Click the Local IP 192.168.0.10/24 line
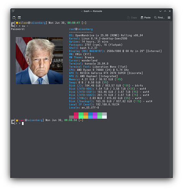The width and height of the screenshot is (183, 190). tap(94, 104)
